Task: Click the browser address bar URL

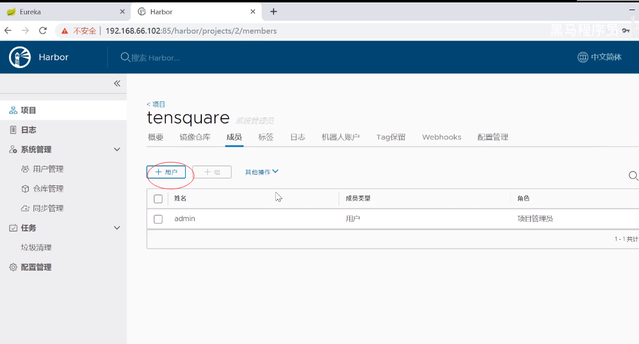Action: tap(191, 31)
